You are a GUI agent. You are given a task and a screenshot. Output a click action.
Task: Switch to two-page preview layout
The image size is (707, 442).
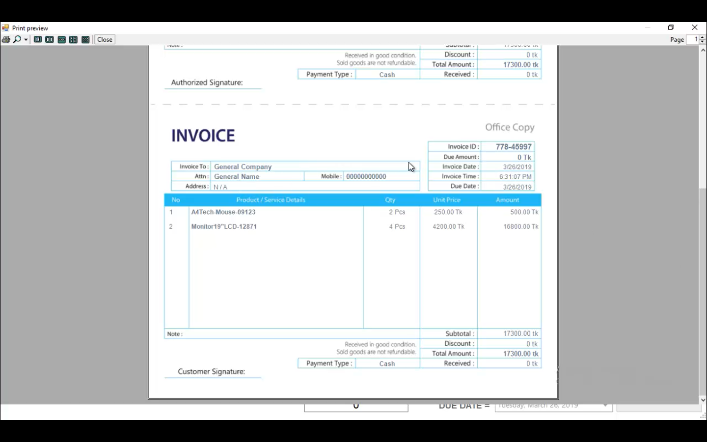[50, 39]
